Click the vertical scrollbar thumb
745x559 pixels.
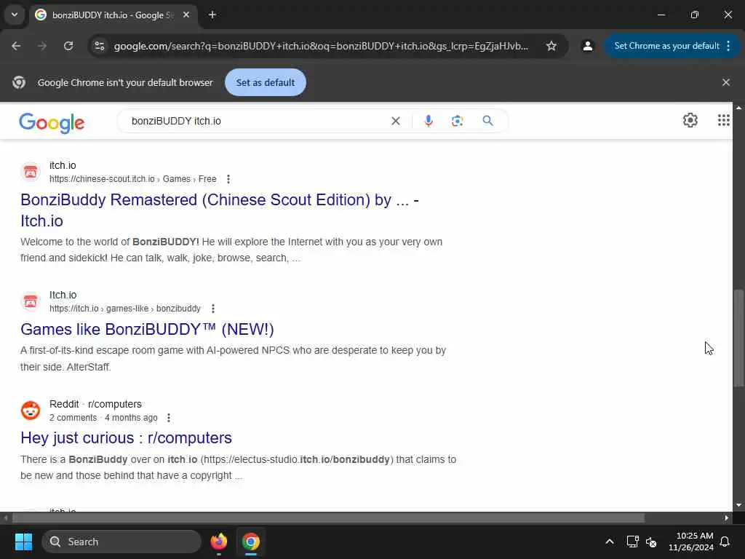tap(738, 338)
